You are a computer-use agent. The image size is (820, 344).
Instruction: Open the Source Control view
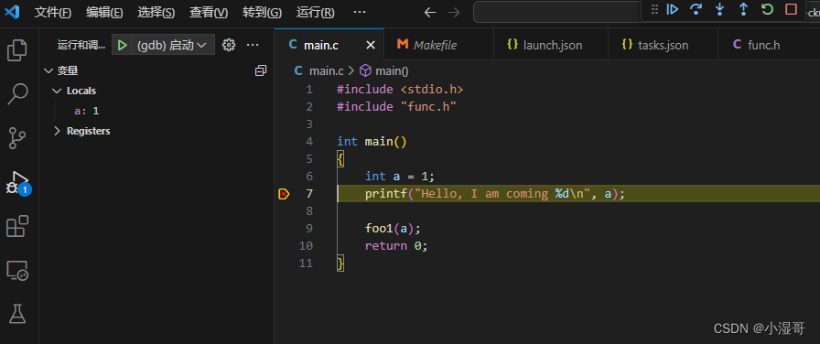(17, 138)
